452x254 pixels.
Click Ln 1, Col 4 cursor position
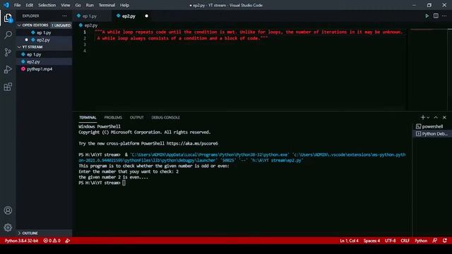click(349, 241)
